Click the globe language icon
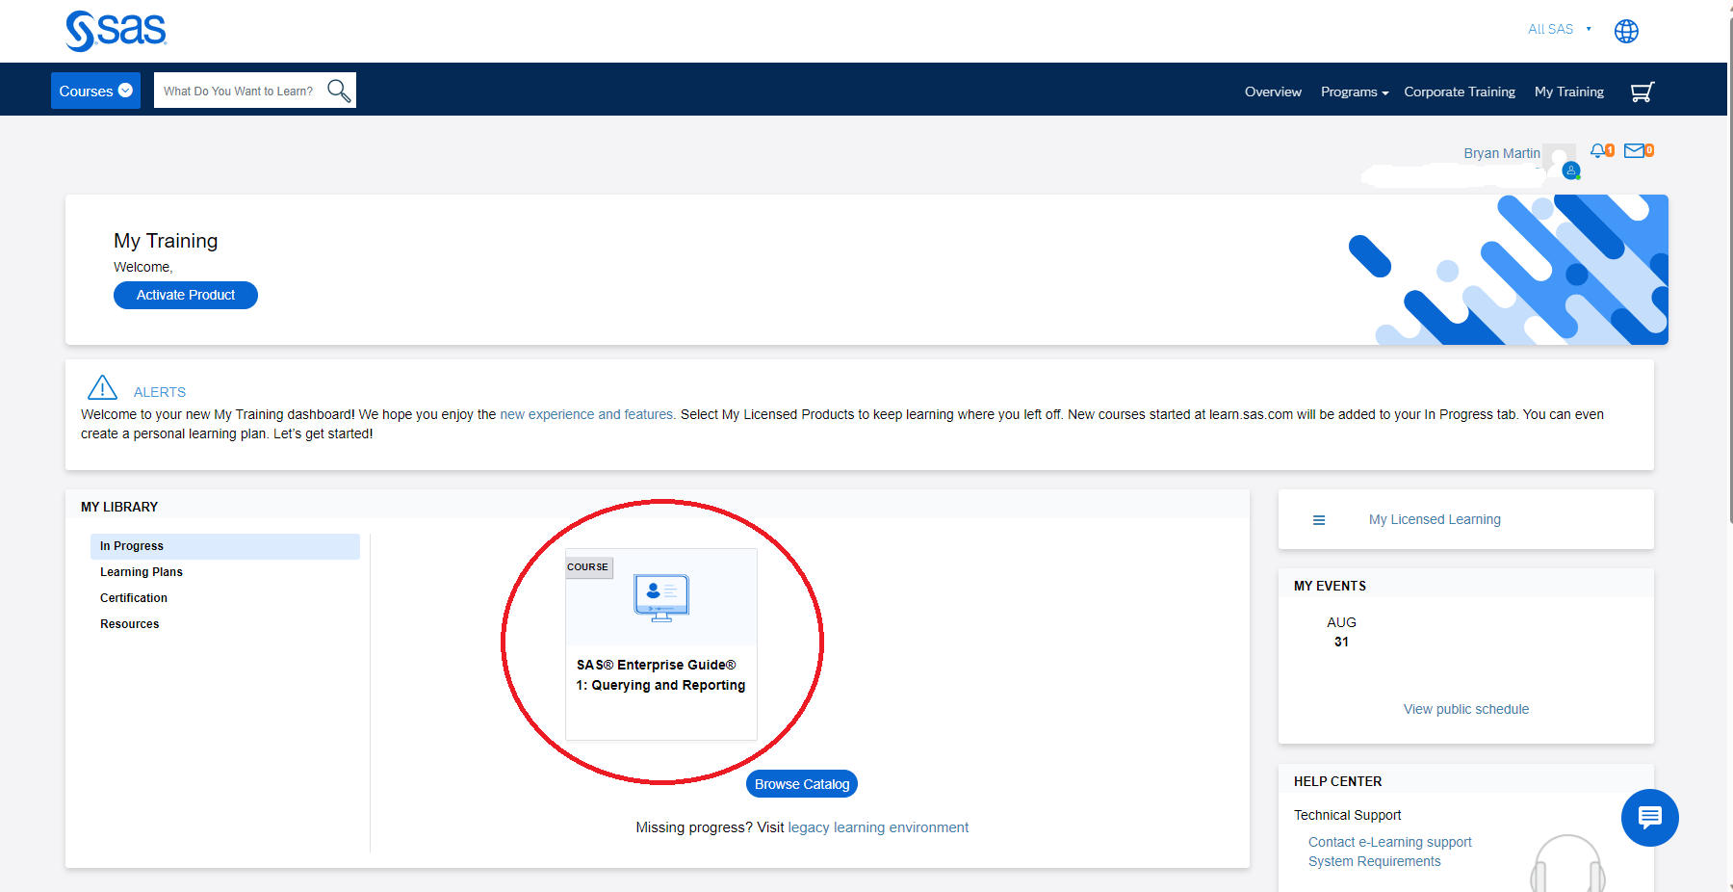This screenshot has width=1733, height=892. click(1626, 30)
